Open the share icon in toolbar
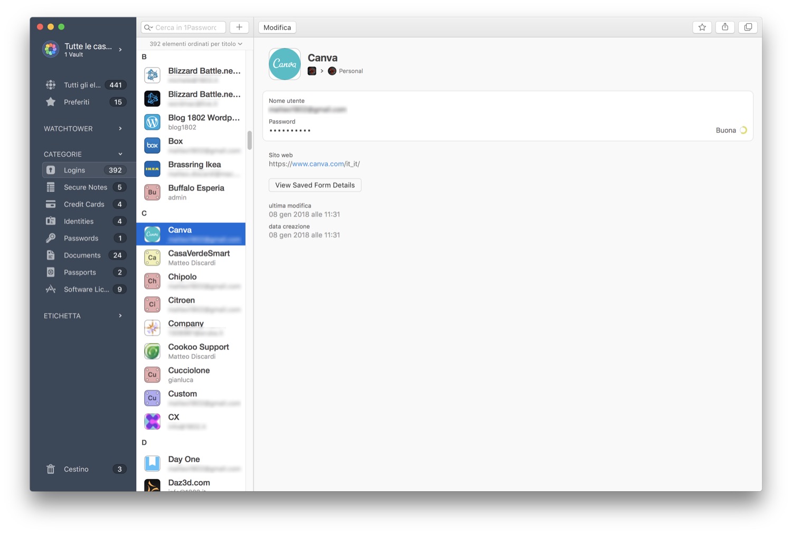This screenshot has height=534, width=792. click(725, 27)
